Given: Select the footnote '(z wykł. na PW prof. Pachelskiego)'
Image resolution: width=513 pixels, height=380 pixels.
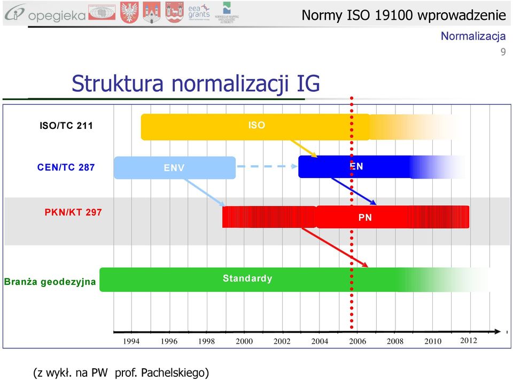Looking at the screenshot, I should tap(121, 373).
